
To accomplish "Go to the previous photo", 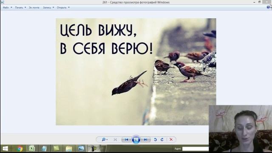I will tap(127, 139).
